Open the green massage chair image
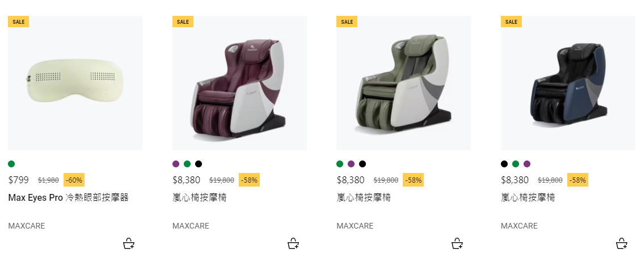The height and width of the screenshot is (266, 641). tap(403, 83)
